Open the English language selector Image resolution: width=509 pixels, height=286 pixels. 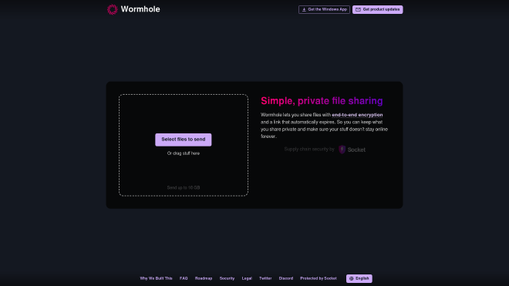[x=359, y=278]
